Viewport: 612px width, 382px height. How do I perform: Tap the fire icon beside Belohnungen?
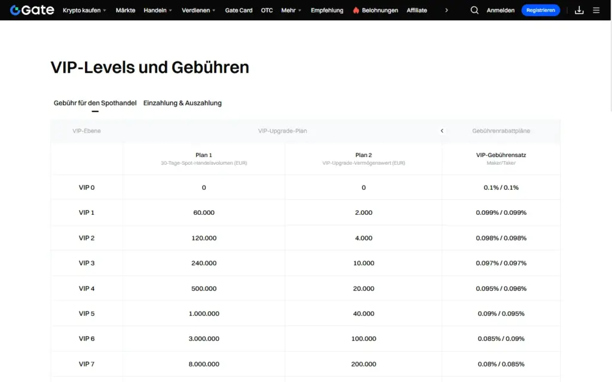pos(356,10)
